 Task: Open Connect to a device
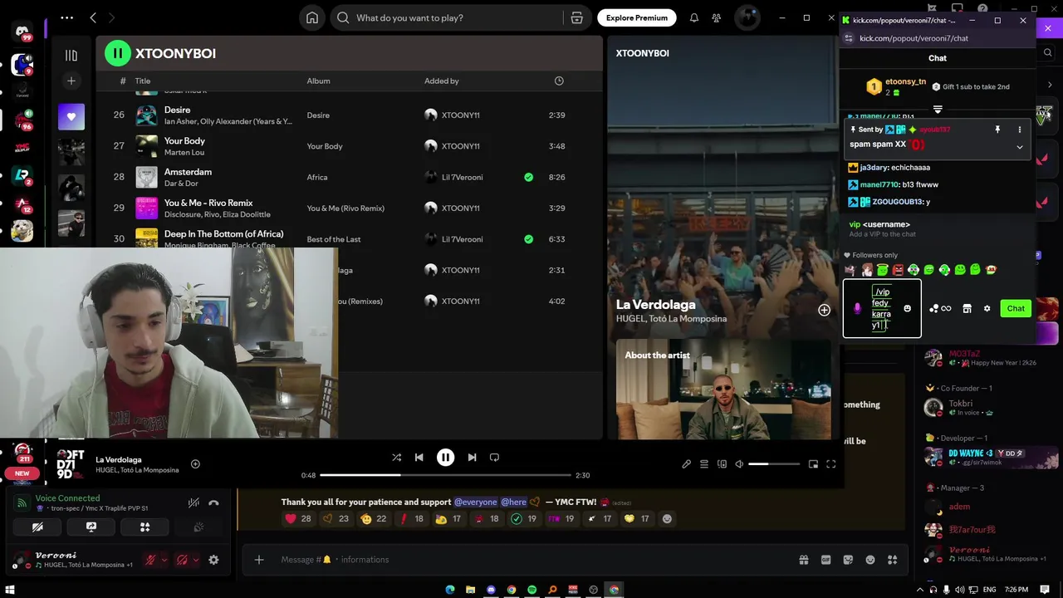[x=722, y=464]
